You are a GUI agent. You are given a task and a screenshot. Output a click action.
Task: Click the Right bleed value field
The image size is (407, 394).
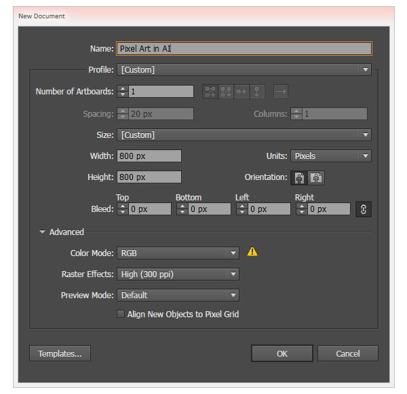329,209
